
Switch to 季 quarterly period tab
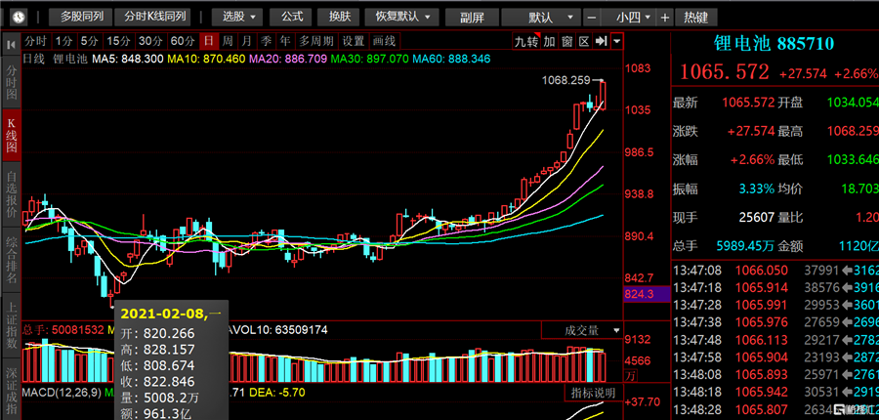tap(266, 41)
